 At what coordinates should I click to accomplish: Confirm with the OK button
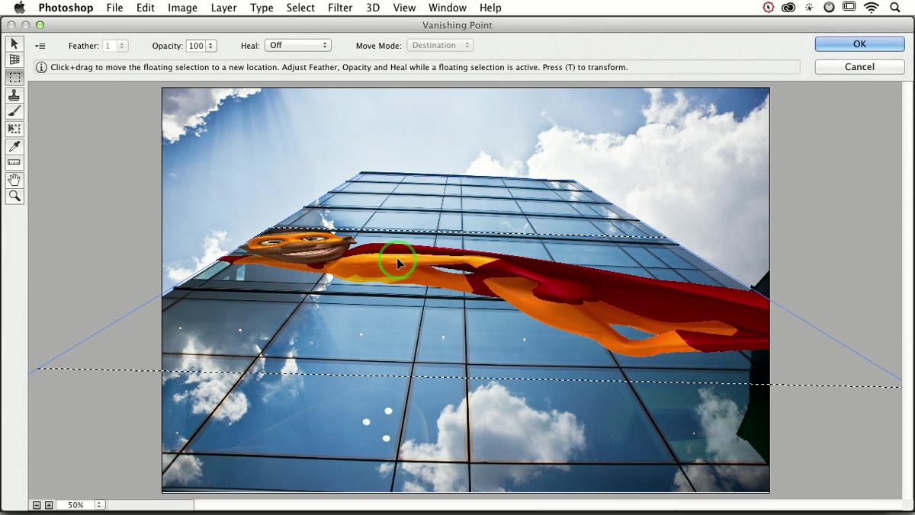(x=859, y=44)
